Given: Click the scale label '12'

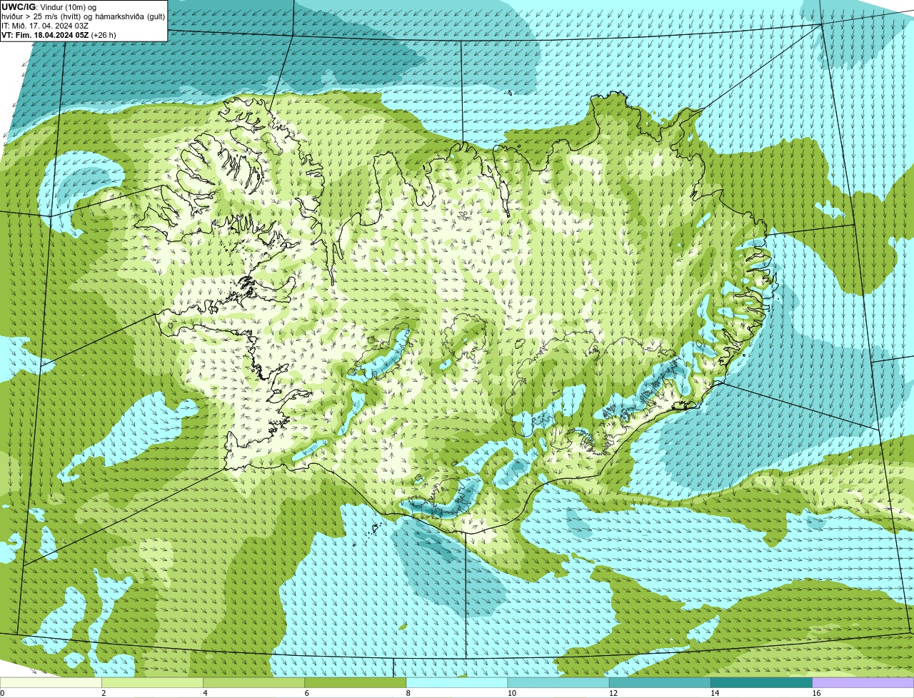Looking at the screenshot, I should [613, 693].
